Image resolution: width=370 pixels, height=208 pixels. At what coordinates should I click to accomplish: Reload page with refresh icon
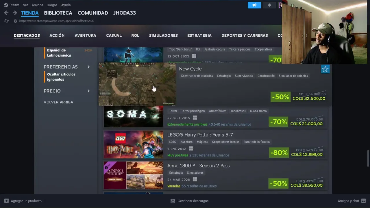coord(7,21)
